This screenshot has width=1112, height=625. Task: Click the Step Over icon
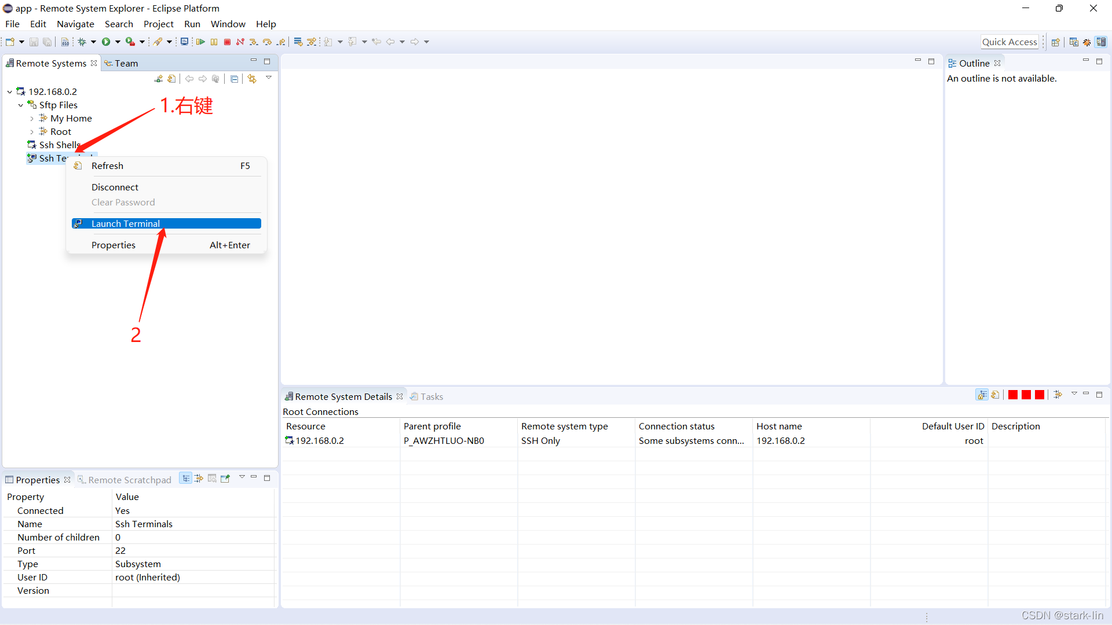[267, 42]
